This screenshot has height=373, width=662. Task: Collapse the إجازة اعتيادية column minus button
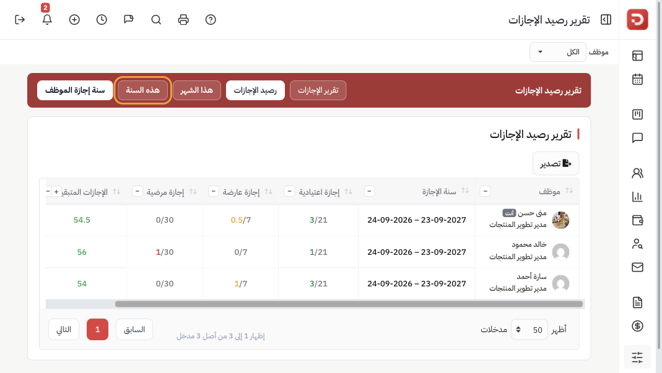(x=289, y=192)
